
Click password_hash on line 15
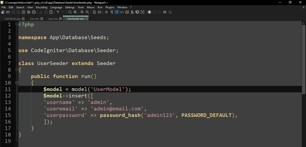click(120, 115)
